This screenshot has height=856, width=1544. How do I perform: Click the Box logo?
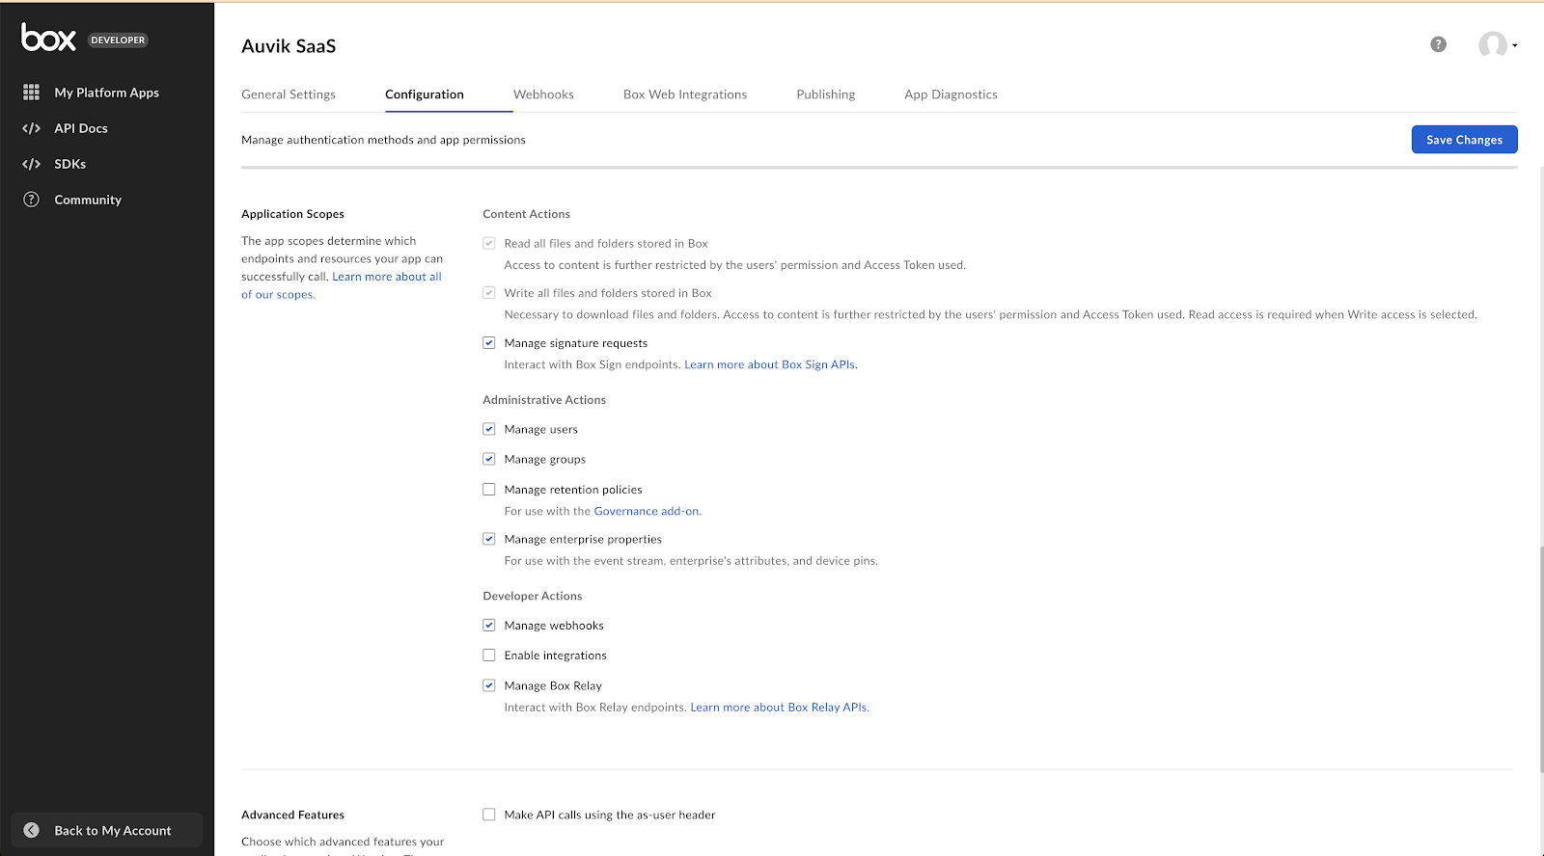tap(48, 38)
